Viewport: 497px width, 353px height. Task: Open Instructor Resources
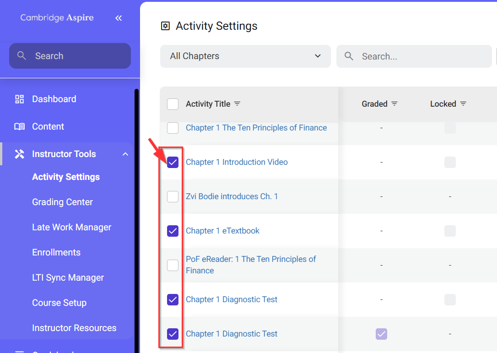(74, 328)
